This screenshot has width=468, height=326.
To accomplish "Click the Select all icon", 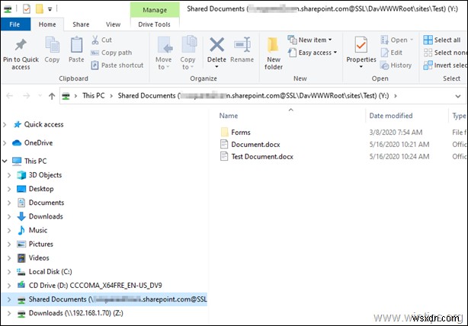I will (428, 40).
